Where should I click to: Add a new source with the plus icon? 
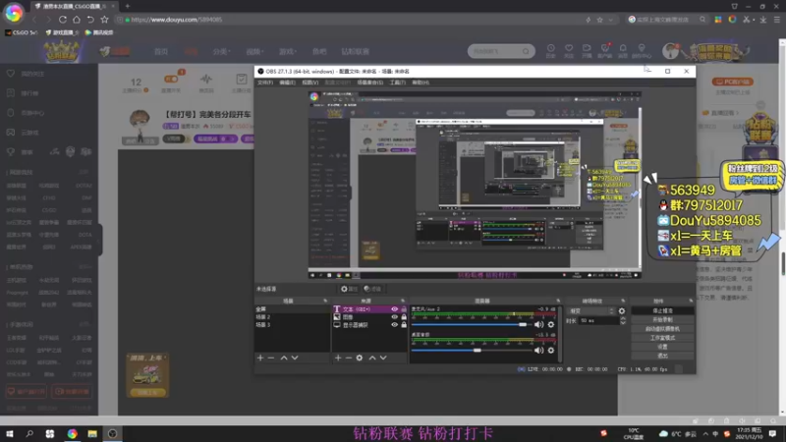[338, 358]
